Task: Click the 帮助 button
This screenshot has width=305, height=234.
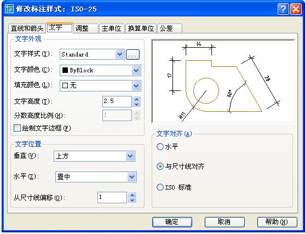Action: pyautogui.click(x=277, y=222)
